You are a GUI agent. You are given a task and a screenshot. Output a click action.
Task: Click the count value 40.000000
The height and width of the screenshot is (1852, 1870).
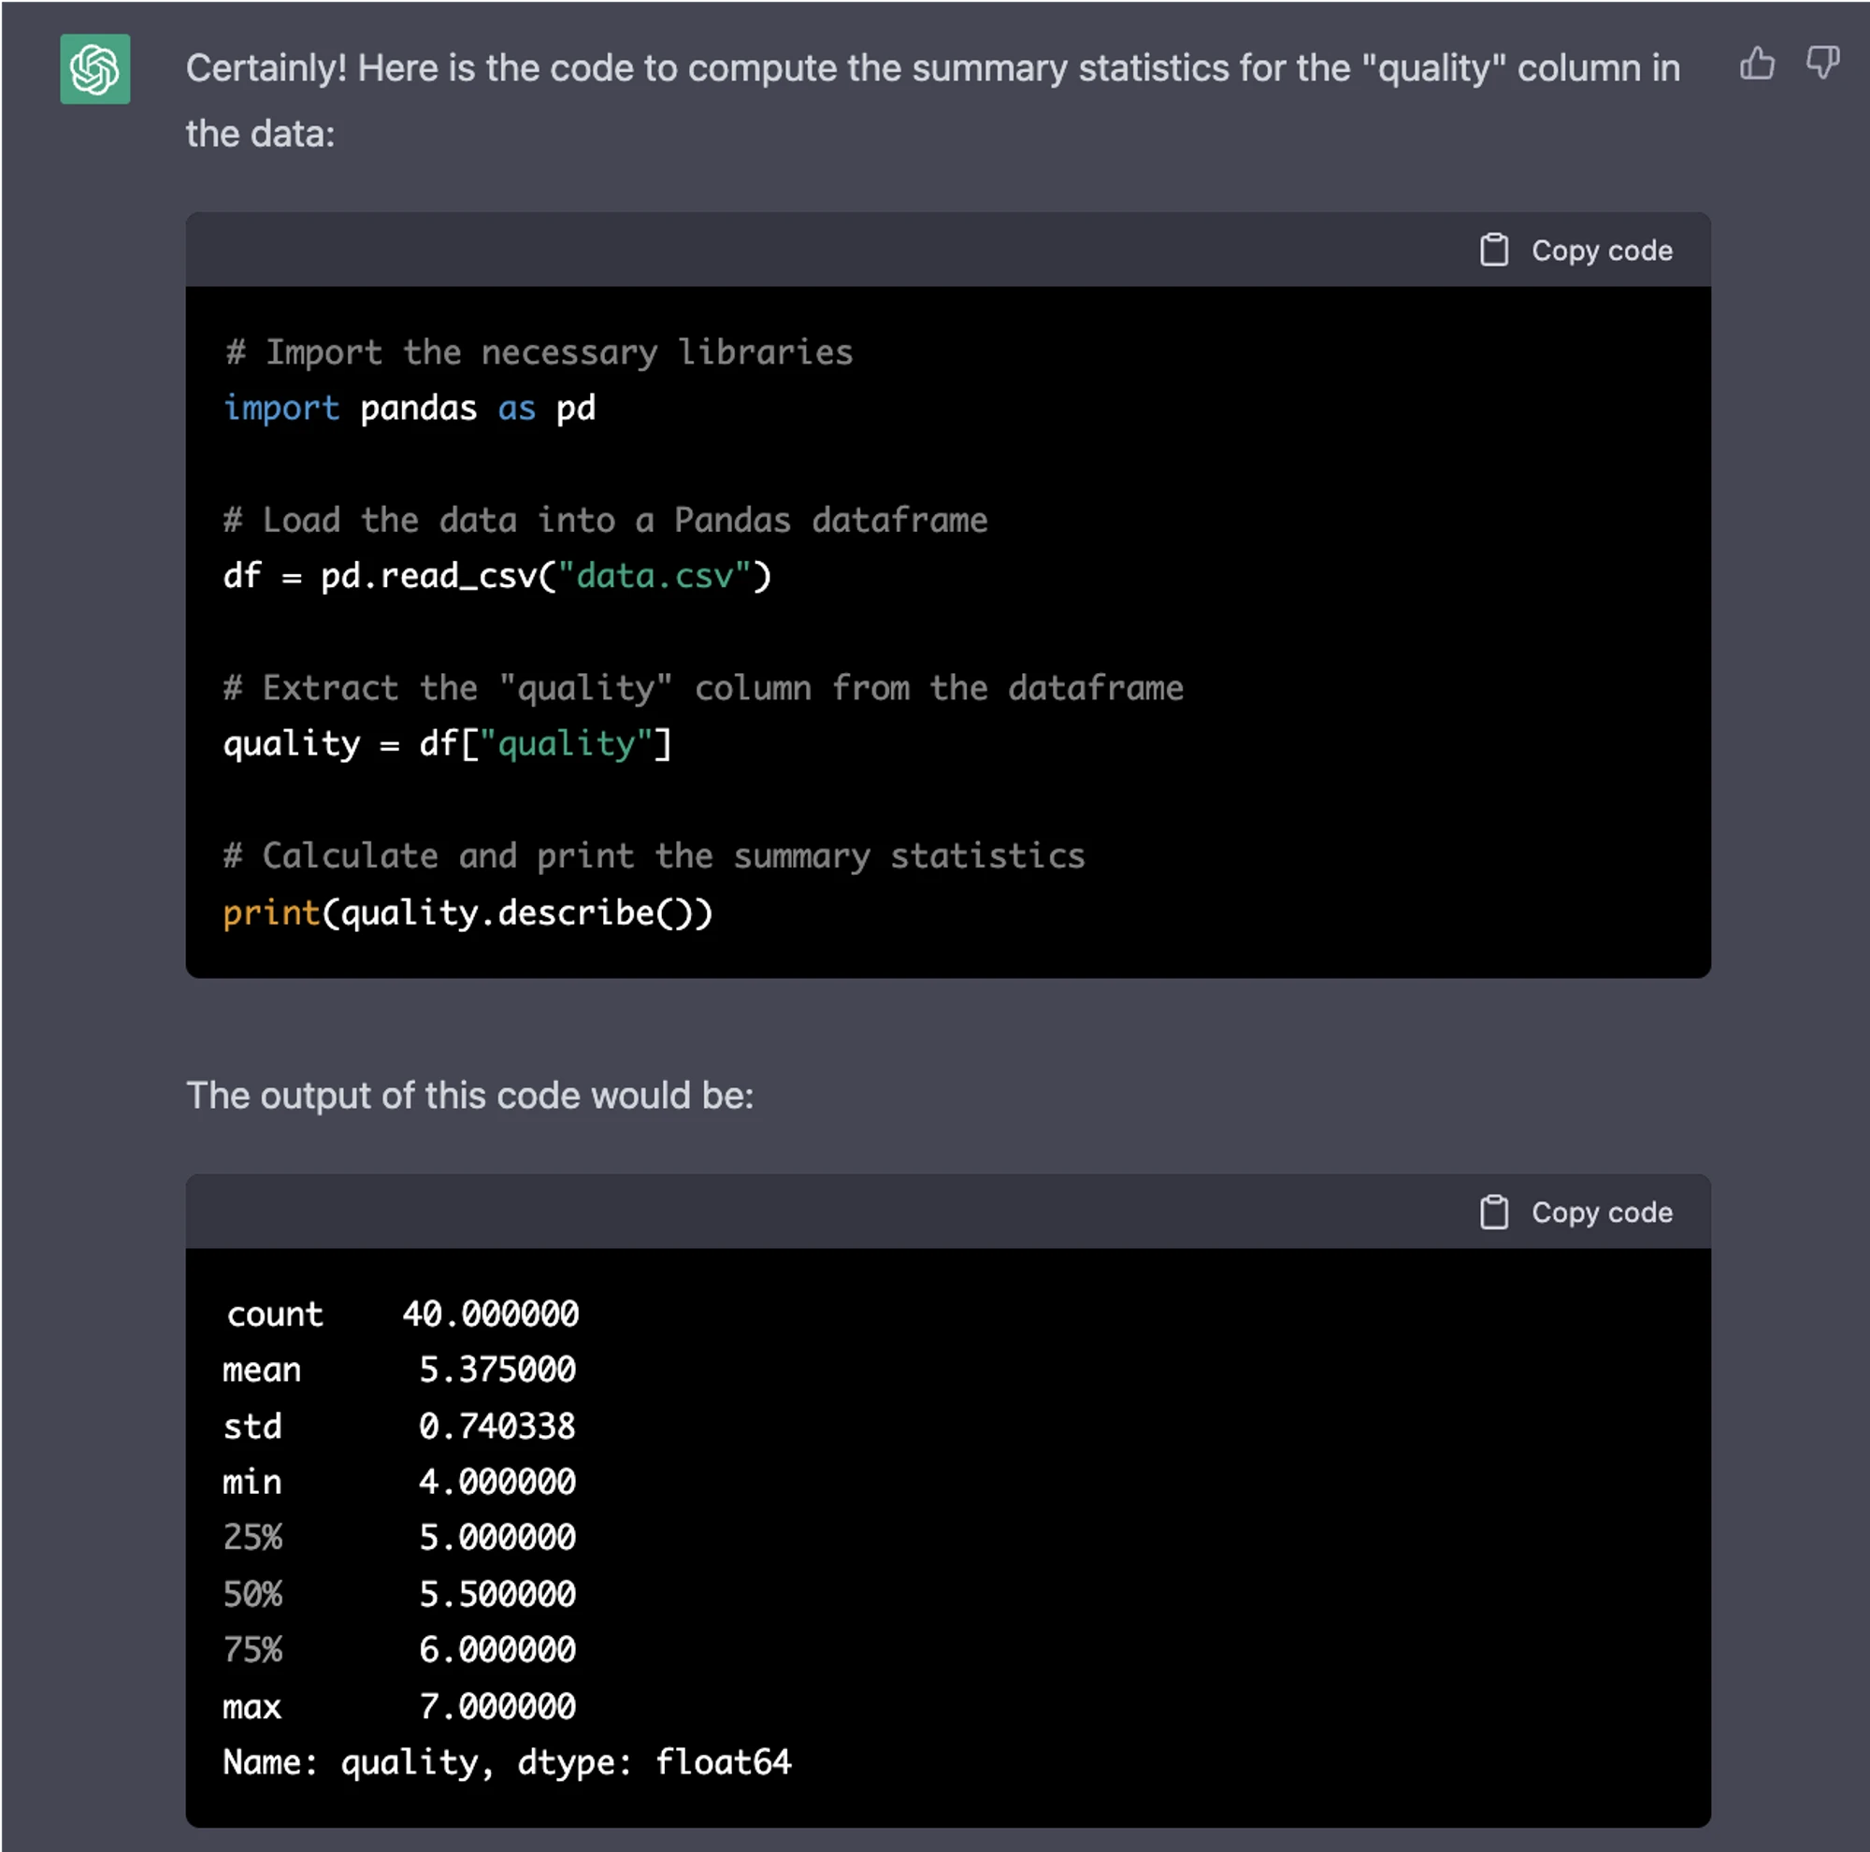491,1314
